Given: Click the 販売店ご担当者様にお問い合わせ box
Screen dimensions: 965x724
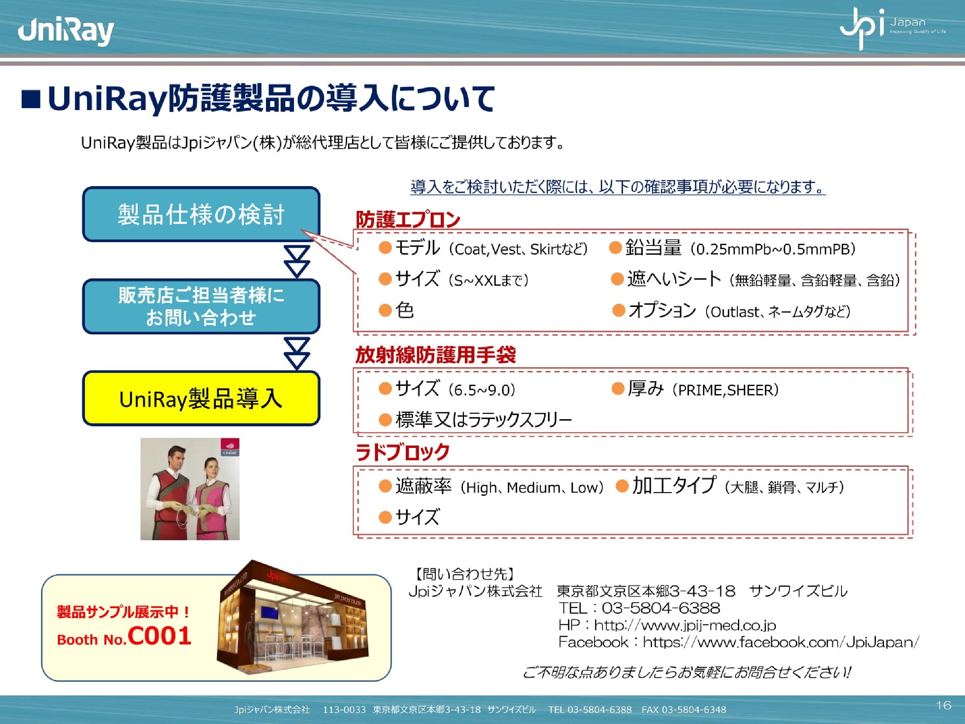Looking at the screenshot, I should (201, 306).
